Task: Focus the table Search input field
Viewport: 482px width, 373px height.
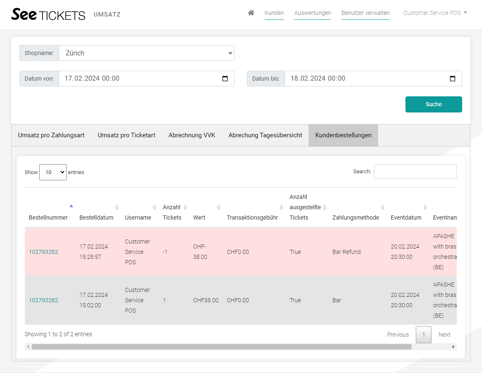Action: pos(415,172)
